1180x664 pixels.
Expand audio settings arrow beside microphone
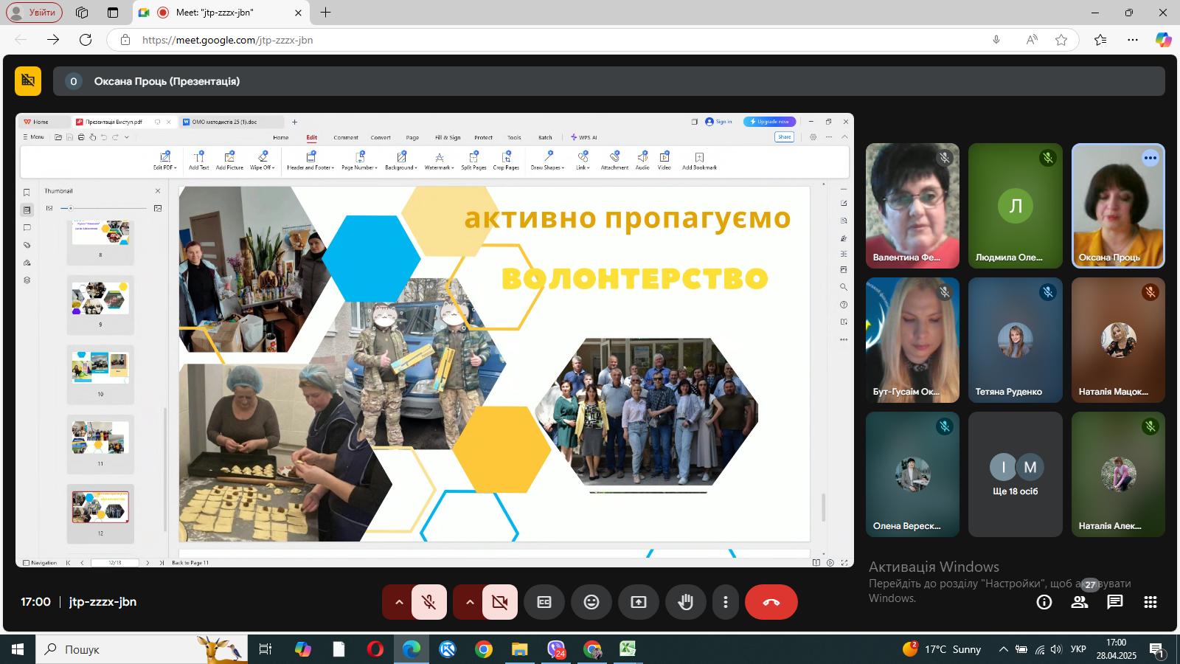(399, 602)
